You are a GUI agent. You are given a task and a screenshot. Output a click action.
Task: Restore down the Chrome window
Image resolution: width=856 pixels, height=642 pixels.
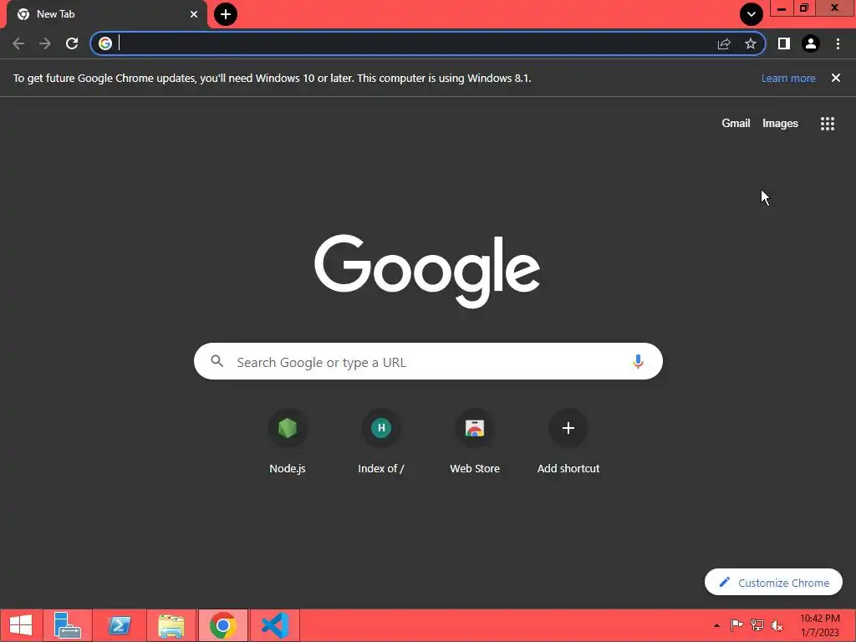(803, 8)
